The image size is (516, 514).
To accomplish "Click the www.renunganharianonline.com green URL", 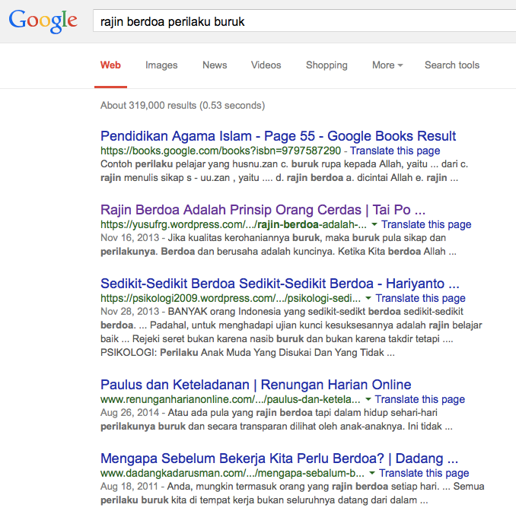I will [231, 399].
